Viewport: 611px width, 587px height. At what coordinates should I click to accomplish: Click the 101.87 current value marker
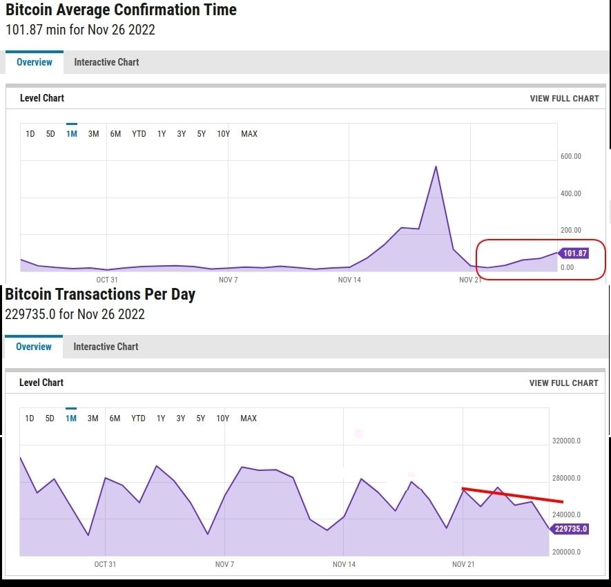point(574,253)
